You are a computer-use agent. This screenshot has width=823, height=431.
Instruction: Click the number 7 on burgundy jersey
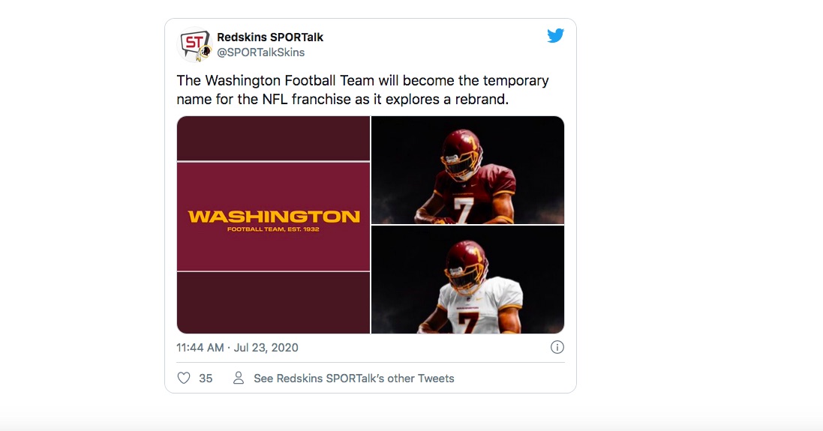tap(463, 211)
